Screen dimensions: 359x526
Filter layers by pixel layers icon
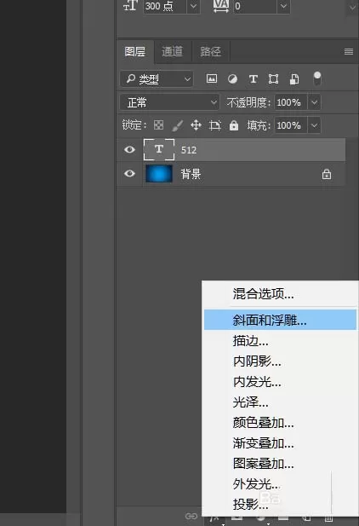coord(212,78)
